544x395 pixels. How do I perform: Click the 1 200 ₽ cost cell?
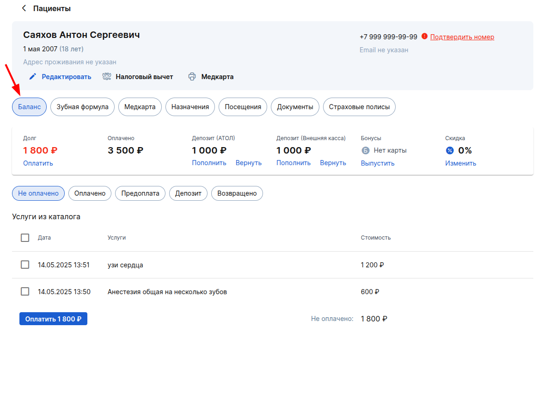pyautogui.click(x=372, y=265)
